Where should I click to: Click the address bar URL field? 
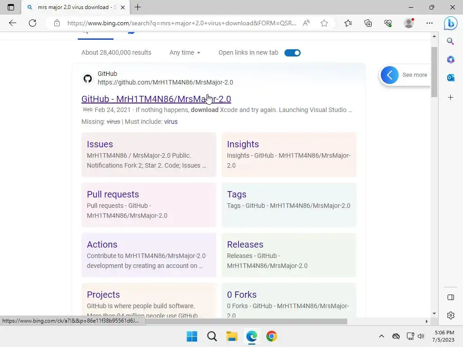pyautogui.click(x=182, y=23)
